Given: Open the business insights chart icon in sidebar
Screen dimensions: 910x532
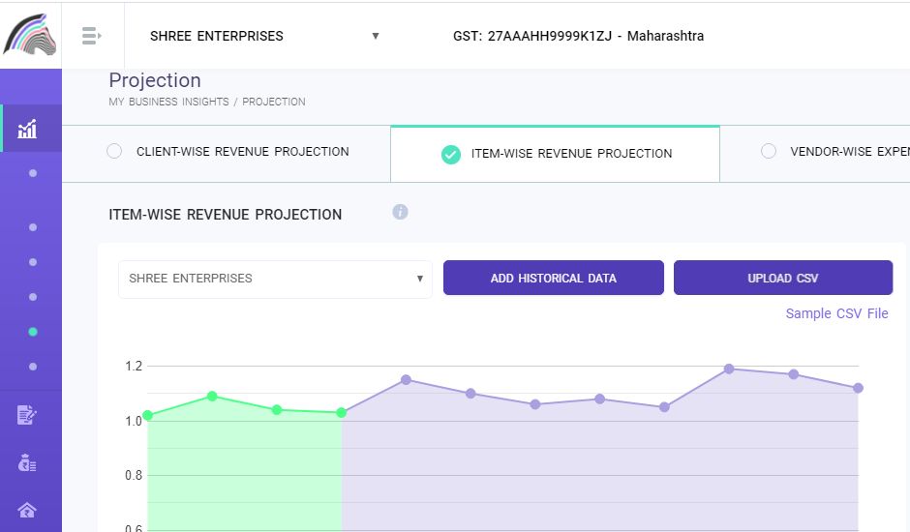Looking at the screenshot, I should (x=27, y=129).
